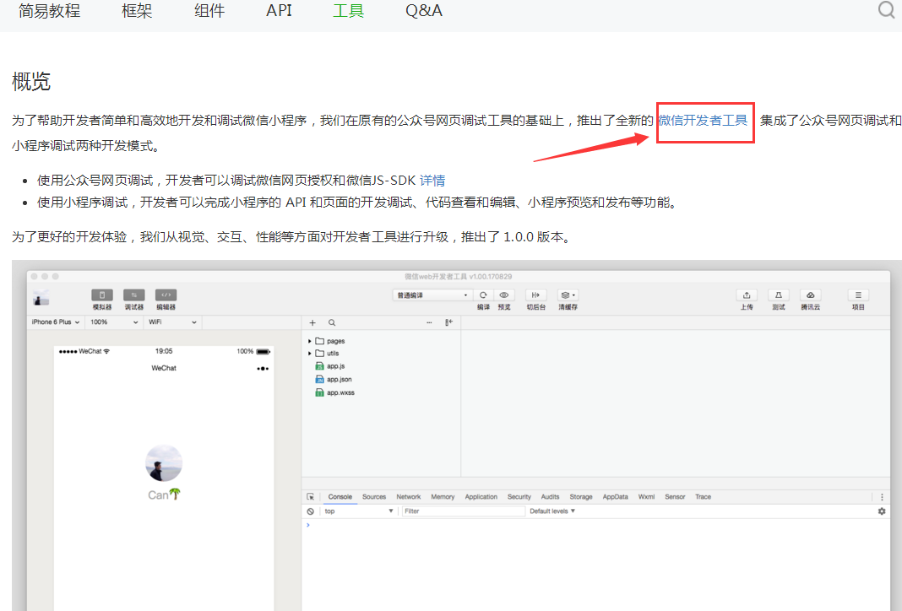Open the WiFi network dropdown
This screenshot has width=902, height=611.
(x=172, y=322)
